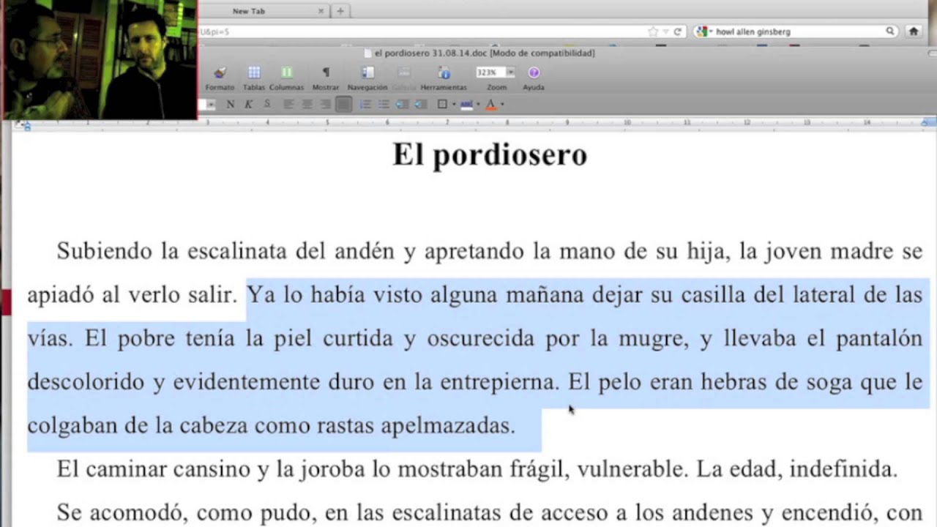Viewport: 937px width, 527px height.
Task: Open the Formato paintbrush tool
Action: click(x=220, y=72)
